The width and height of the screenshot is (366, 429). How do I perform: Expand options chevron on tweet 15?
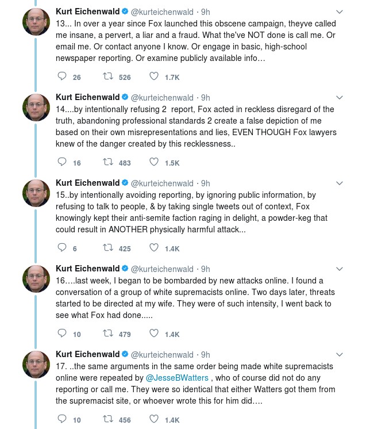(x=340, y=183)
